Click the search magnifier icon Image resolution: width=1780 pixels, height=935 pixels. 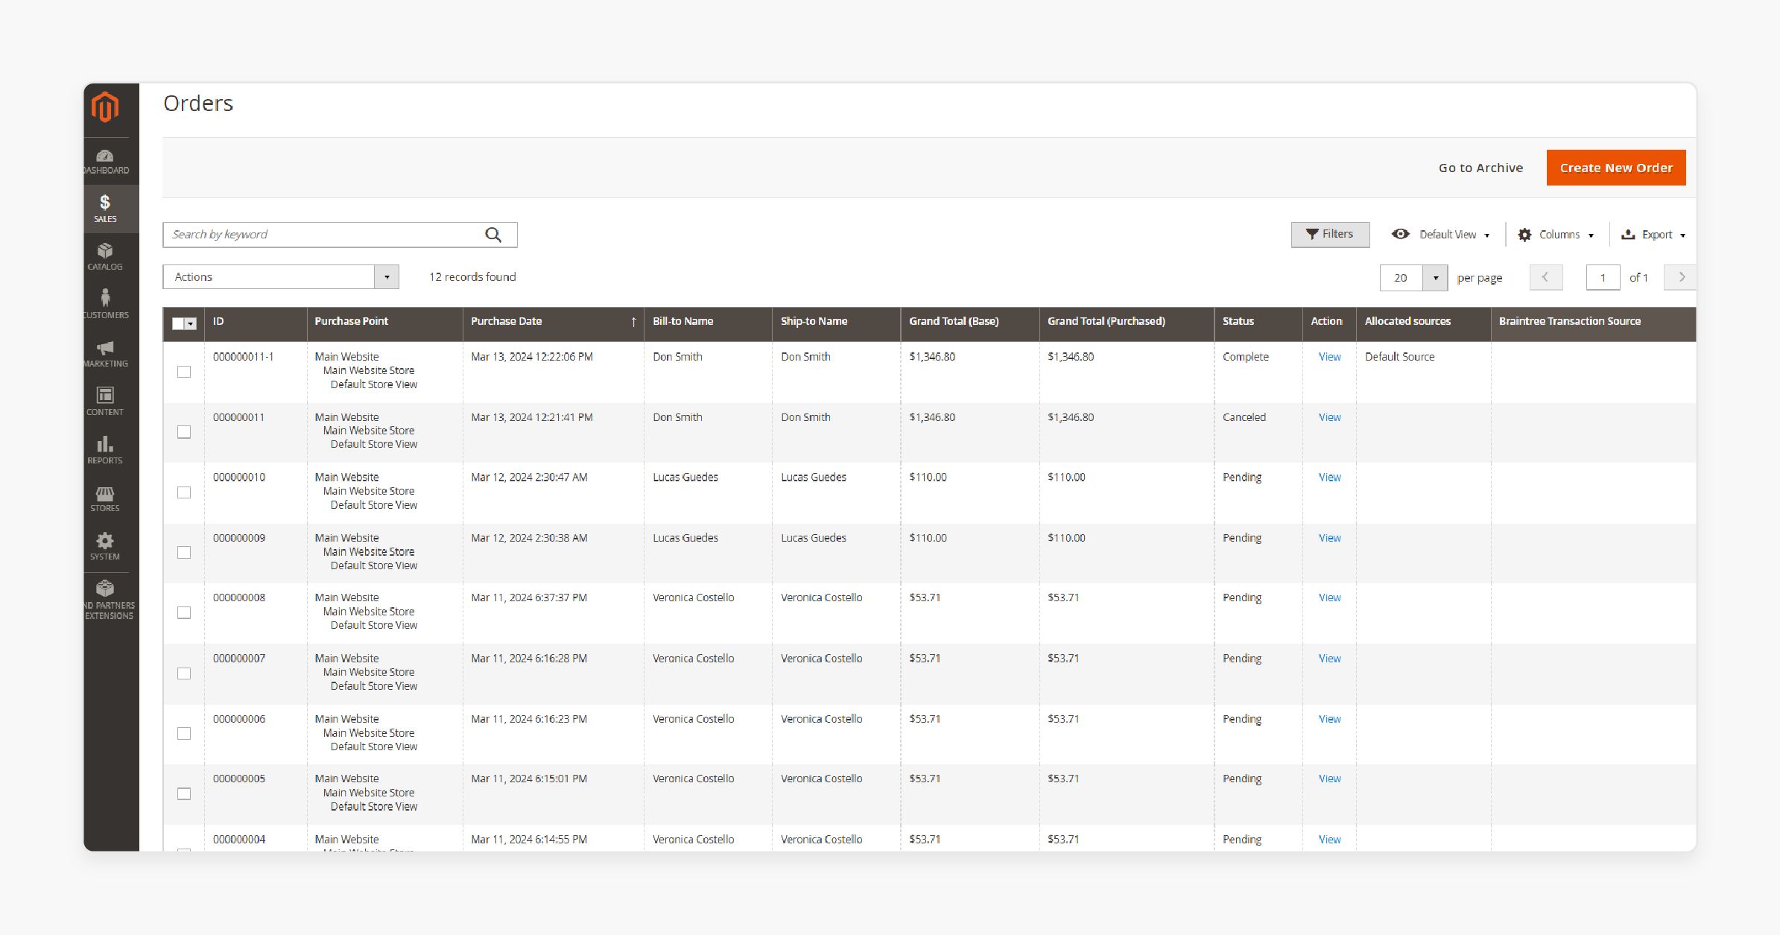coord(493,235)
